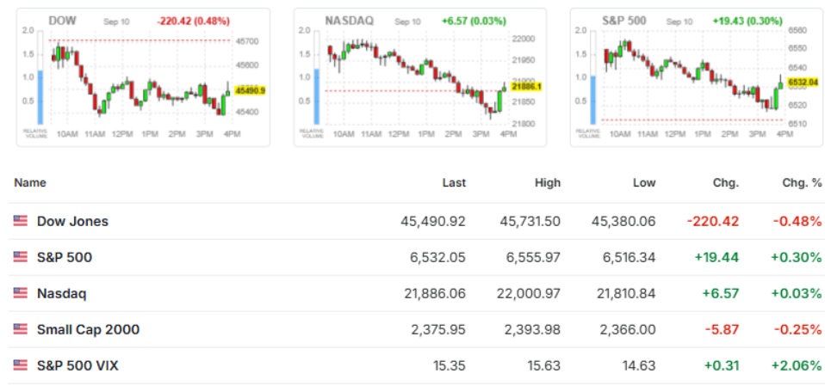Open the S&P 500 candlestick chart thumbnail

coord(697,77)
